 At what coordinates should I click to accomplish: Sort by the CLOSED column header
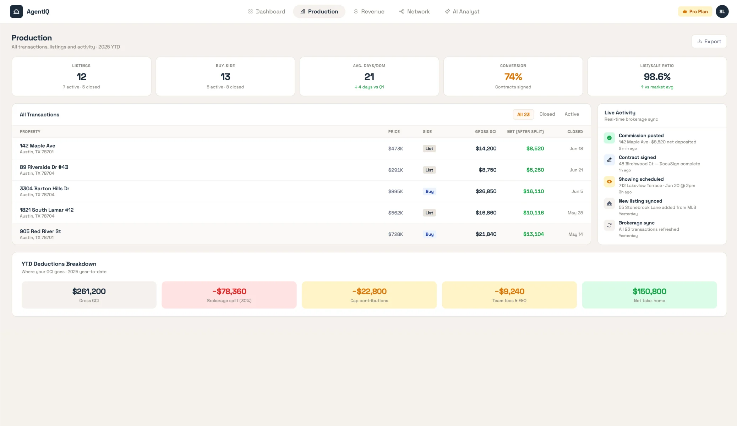tap(575, 132)
